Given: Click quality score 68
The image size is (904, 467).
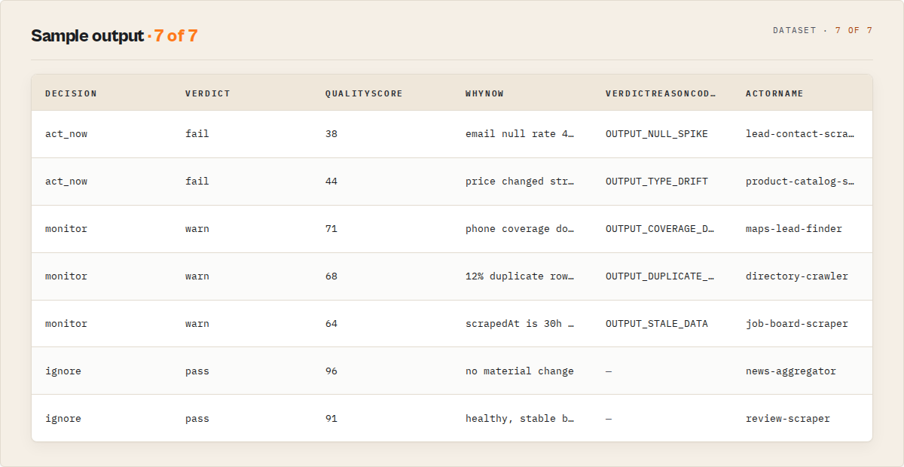Looking at the screenshot, I should coord(331,276).
